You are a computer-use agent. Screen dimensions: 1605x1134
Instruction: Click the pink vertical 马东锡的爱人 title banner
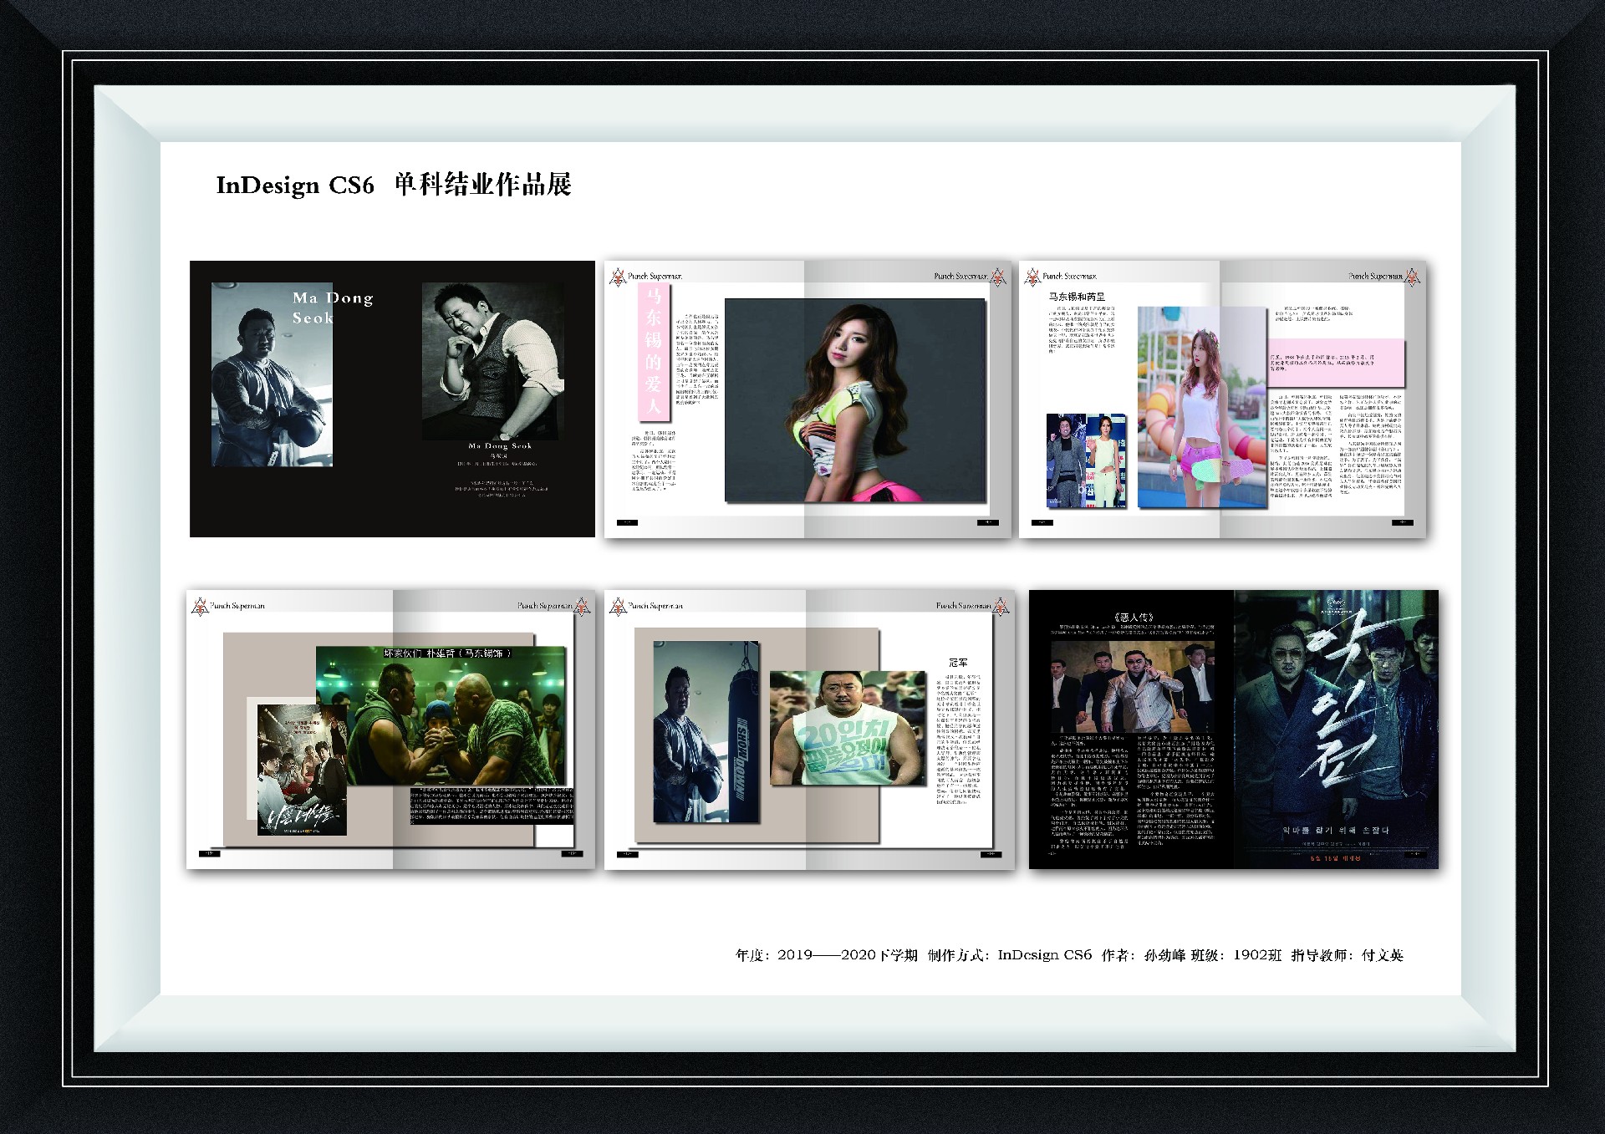653,351
